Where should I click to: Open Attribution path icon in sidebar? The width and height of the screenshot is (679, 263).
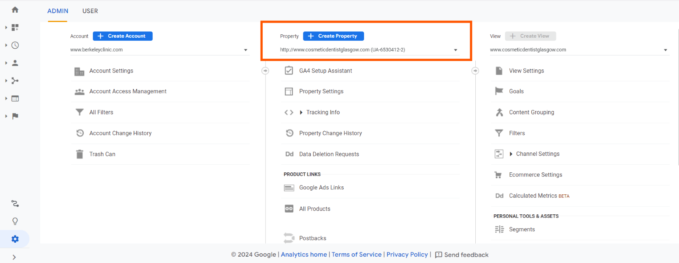click(15, 204)
